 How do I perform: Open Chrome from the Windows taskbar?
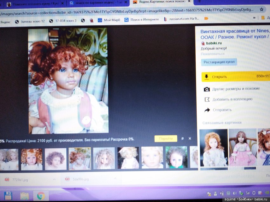pyautogui.click(x=41, y=196)
